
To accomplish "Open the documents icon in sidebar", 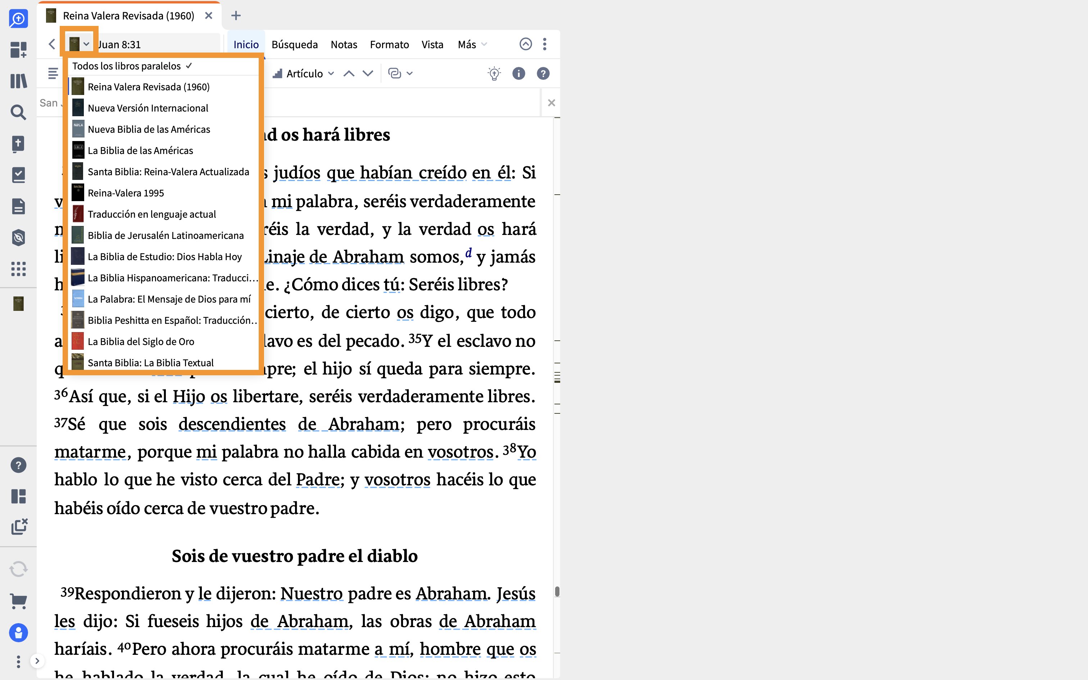I will click(x=18, y=207).
